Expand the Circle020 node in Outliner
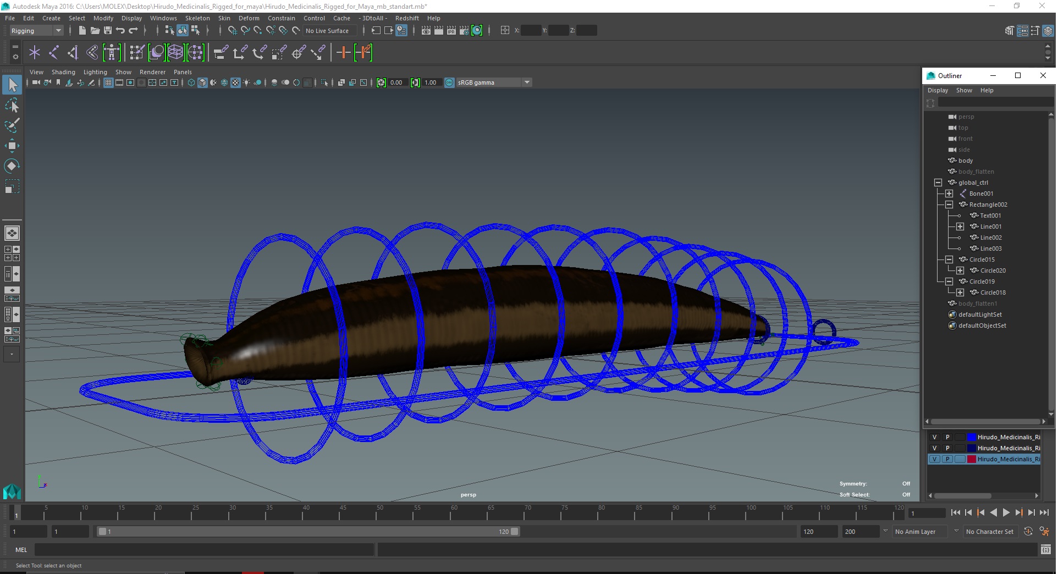 pyautogui.click(x=960, y=271)
